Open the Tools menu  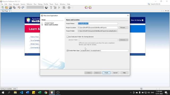coord(56,4)
